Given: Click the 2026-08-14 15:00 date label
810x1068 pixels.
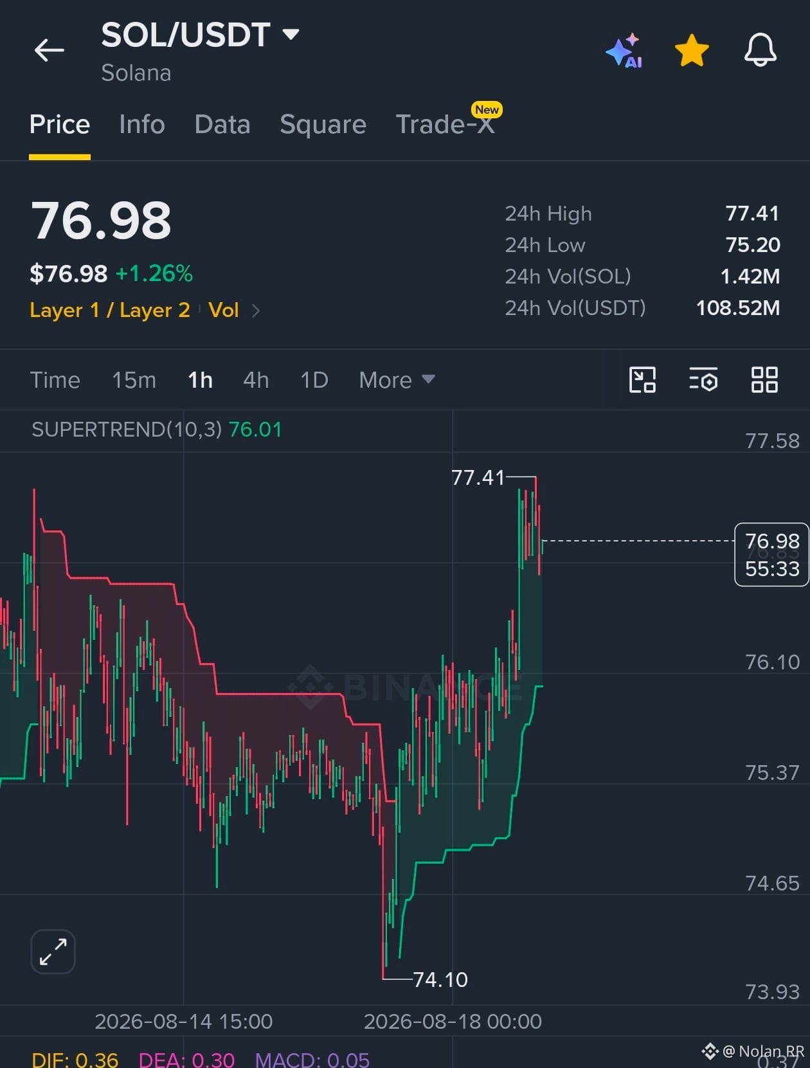Looking at the screenshot, I should click(184, 1022).
